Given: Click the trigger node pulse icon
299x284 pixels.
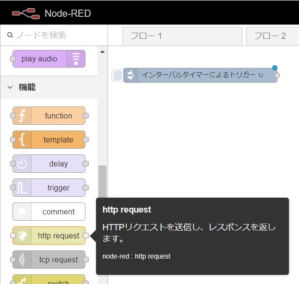Looking at the screenshot, I should click(22, 188).
